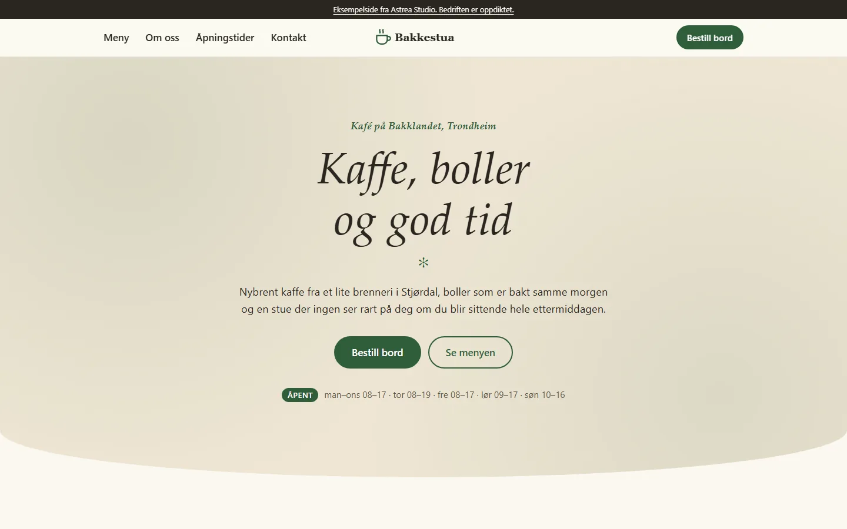Follow the Astrea Studio example-page banner link
Viewport: 847px width, 529px height.
point(423,9)
